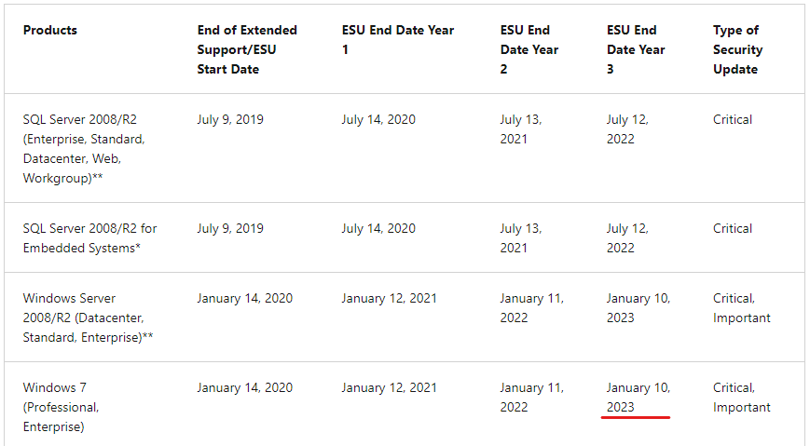This screenshot has width=810, height=446.
Task: Click the Windows Server 2008/R2 Datacenter product cell
Action: click(x=88, y=318)
